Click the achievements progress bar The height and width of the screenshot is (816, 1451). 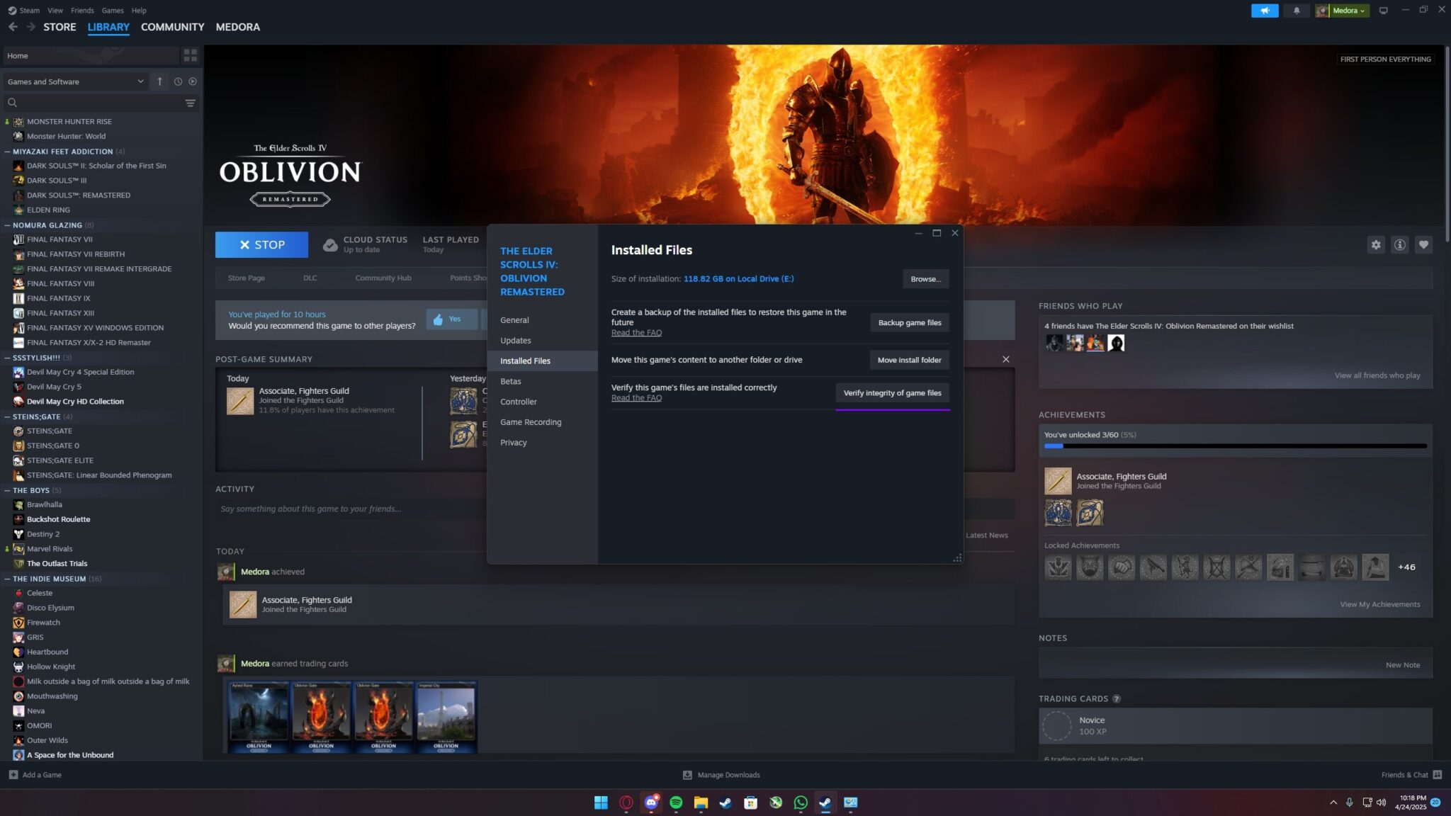coord(1235,446)
